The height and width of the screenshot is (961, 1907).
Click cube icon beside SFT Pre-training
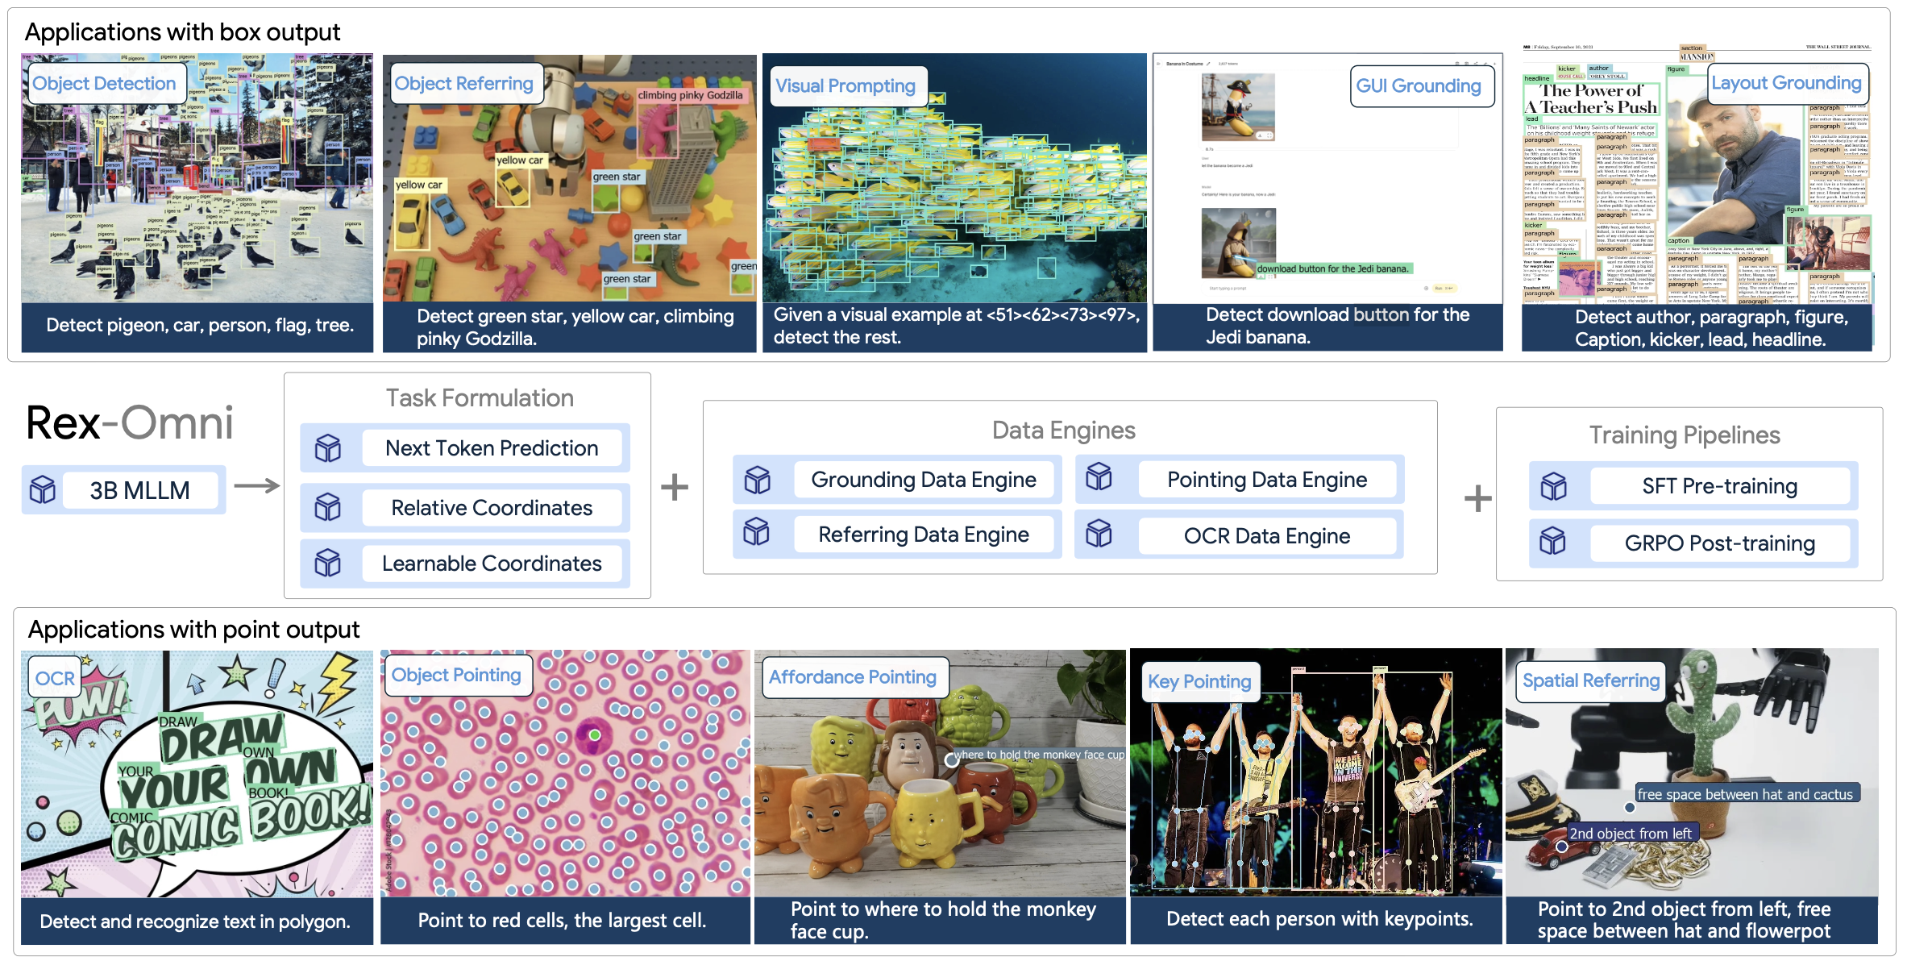1553,486
